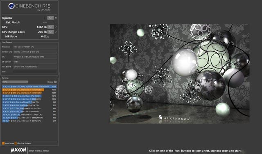This screenshot has width=262, height=154.
Task: Click the 1362 cb CPU score value
Action: pos(42,27)
